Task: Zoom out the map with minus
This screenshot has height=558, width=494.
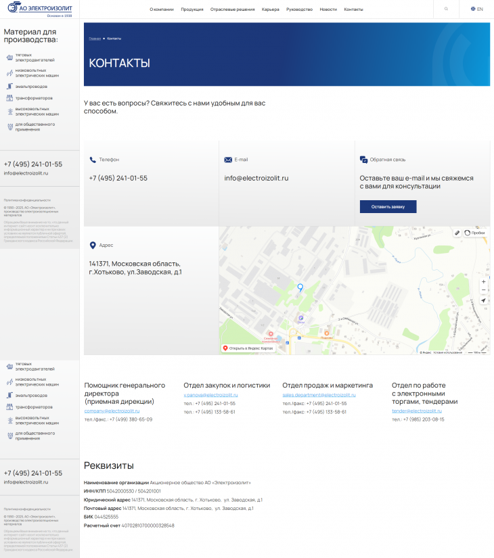Action: [483, 290]
